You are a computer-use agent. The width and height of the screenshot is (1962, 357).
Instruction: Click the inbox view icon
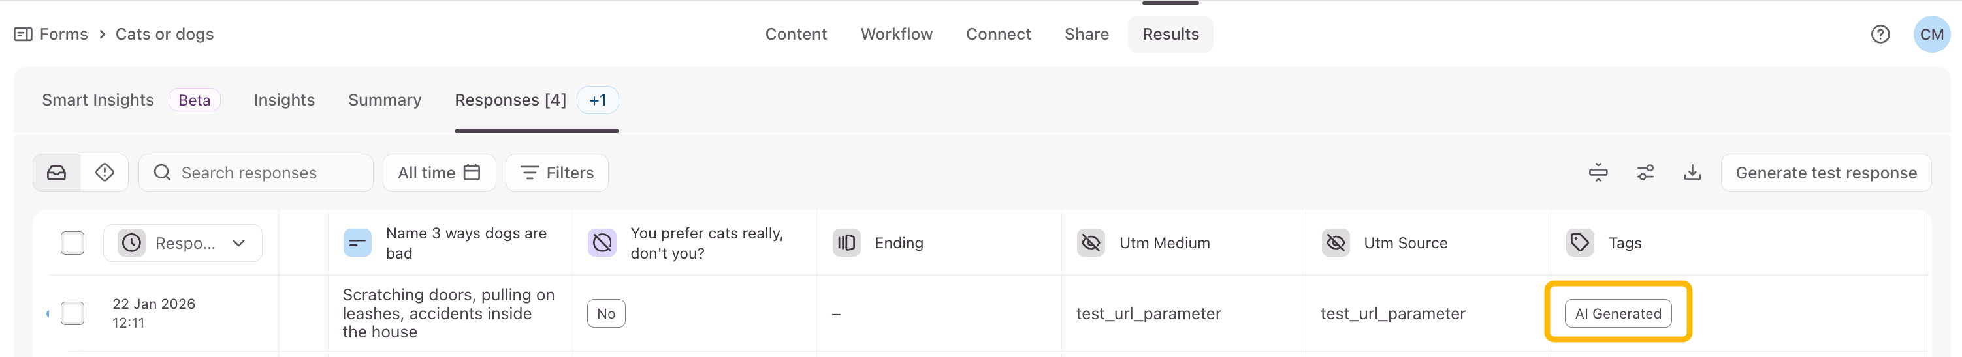click(56, 173)
